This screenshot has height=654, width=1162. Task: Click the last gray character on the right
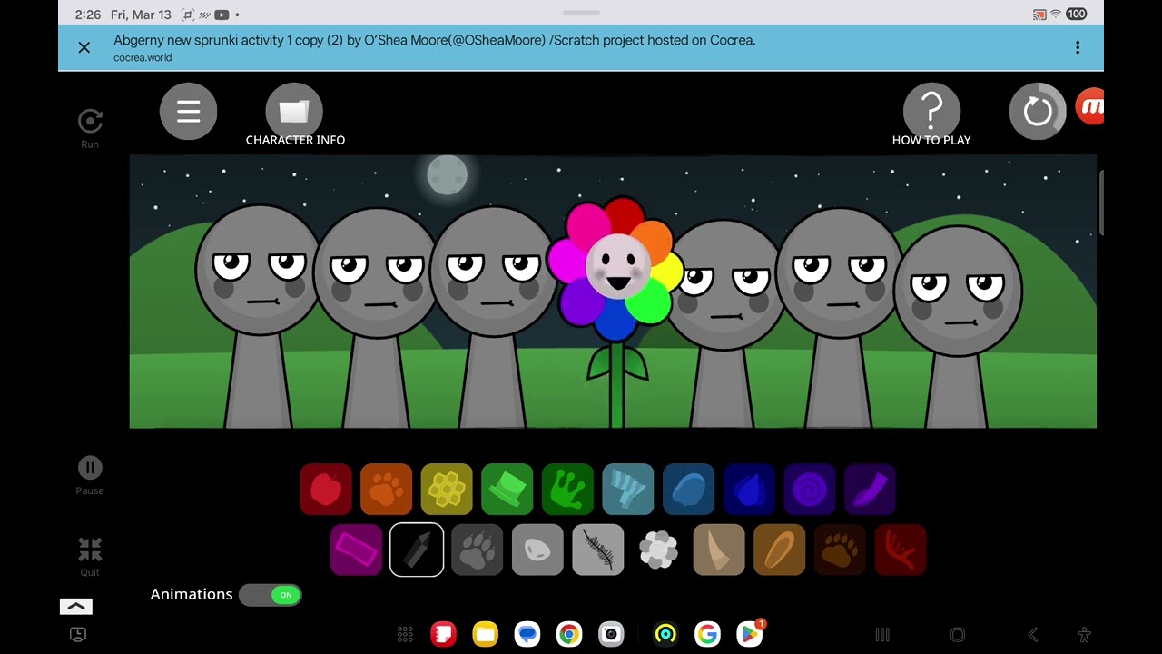click(x=959, y=327)
